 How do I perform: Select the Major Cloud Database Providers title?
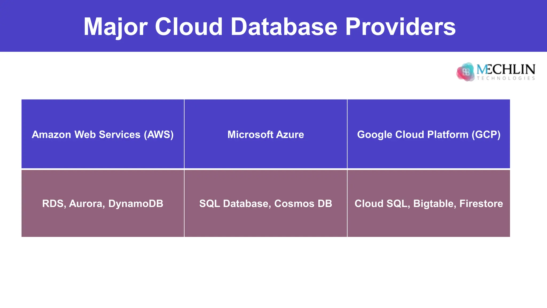pos(269,26)
